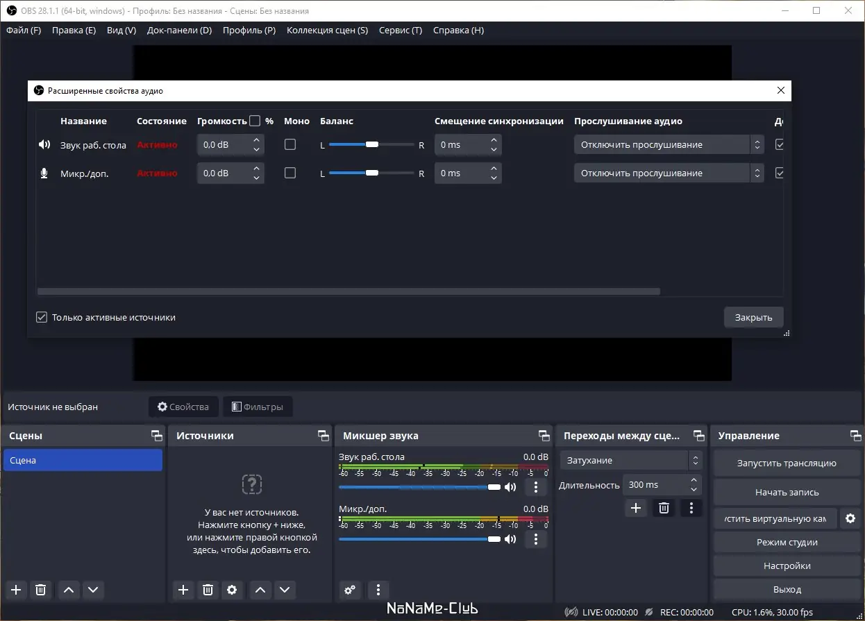Open Профиль (P) menu
Screen dimensions: 865x621
(x=249, y=31)
